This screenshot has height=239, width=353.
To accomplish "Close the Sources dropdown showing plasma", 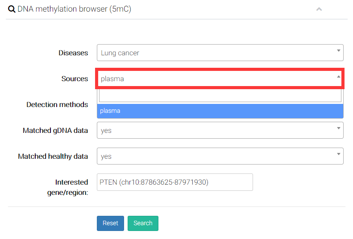I will 214,78.
